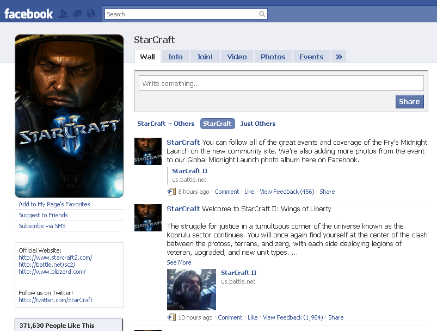The image size is (437, 331).
Task: Click the link icon beside 8 hours ago
Action: [x=171, y=192]
